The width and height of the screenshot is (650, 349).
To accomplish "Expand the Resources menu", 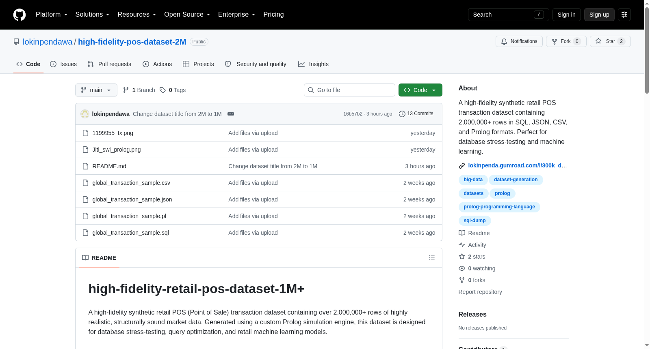I will [136, 15].
